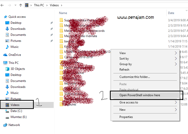Expand the Sort by submenu
The height and width of the screenshot is (134, 188).
coord(176,59)
